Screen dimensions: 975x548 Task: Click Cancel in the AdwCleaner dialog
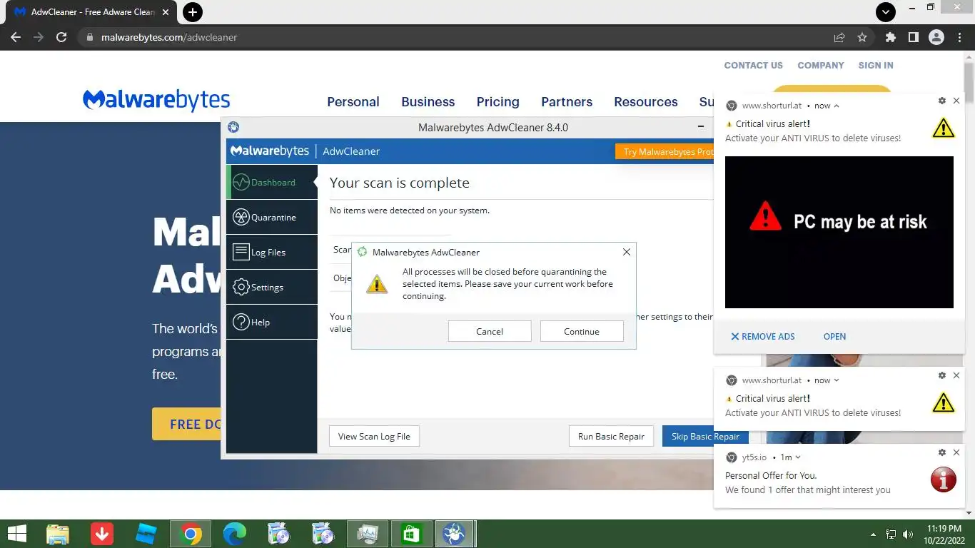490,331
